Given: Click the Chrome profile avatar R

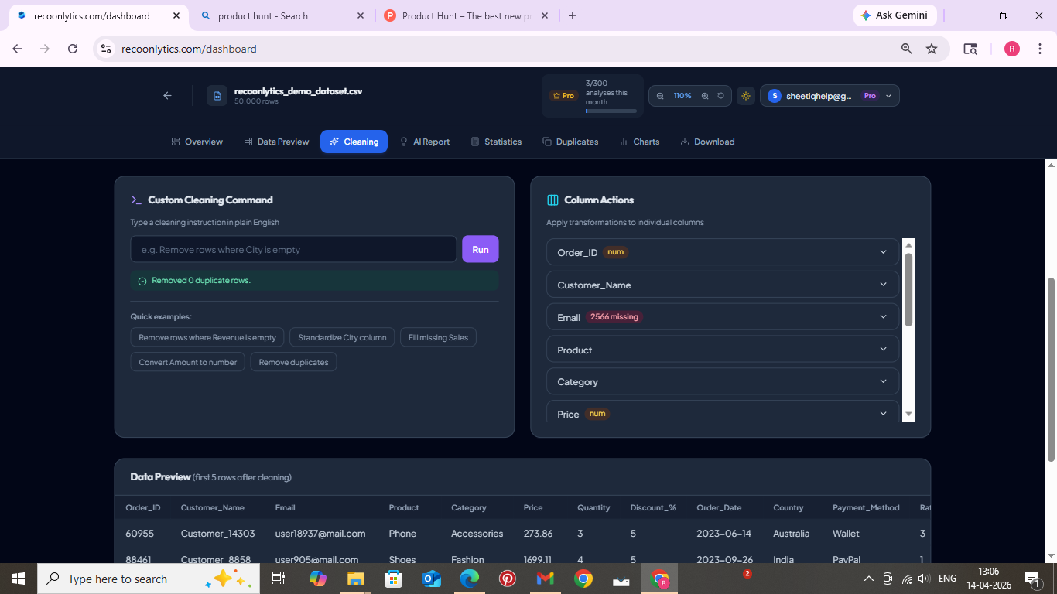Looking at the screenshot, I should [1012, 49].
